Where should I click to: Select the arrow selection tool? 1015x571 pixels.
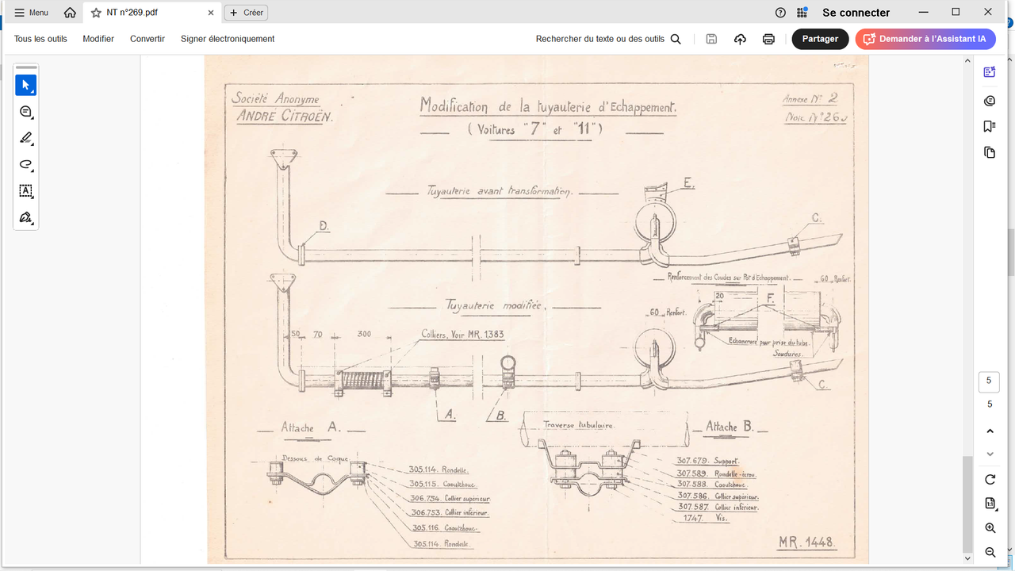coord(25,85)
